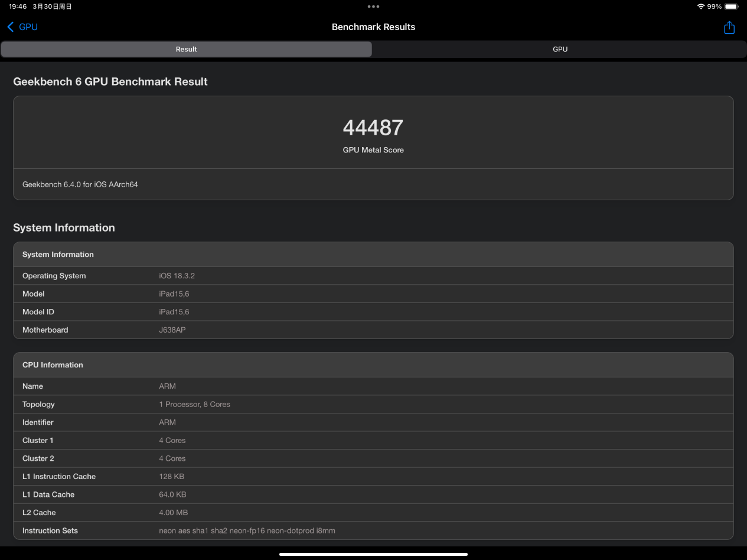Tap the three-dot multitasking icon
The image size is (747, 560).
click(373, 6)
